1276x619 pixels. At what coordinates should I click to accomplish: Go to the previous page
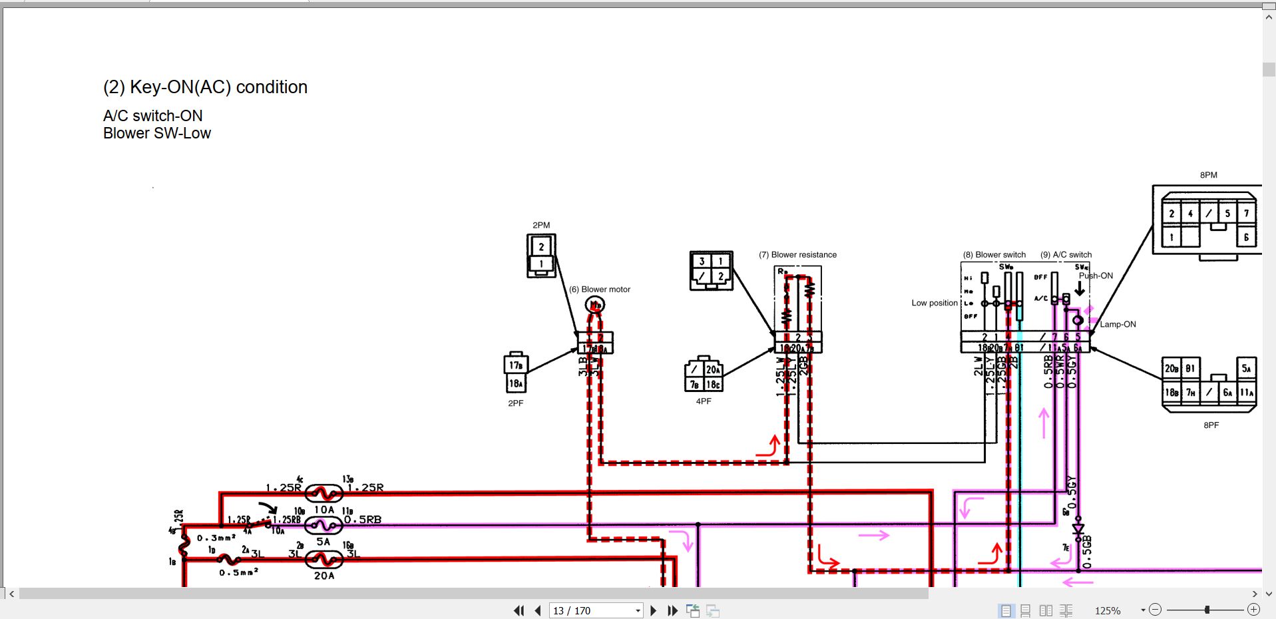536,610
